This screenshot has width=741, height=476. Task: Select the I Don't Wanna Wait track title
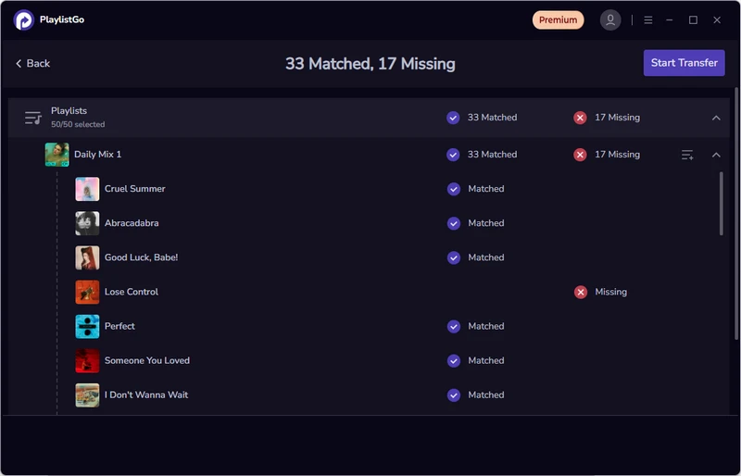pyautogui.click(x=146, y=395)
